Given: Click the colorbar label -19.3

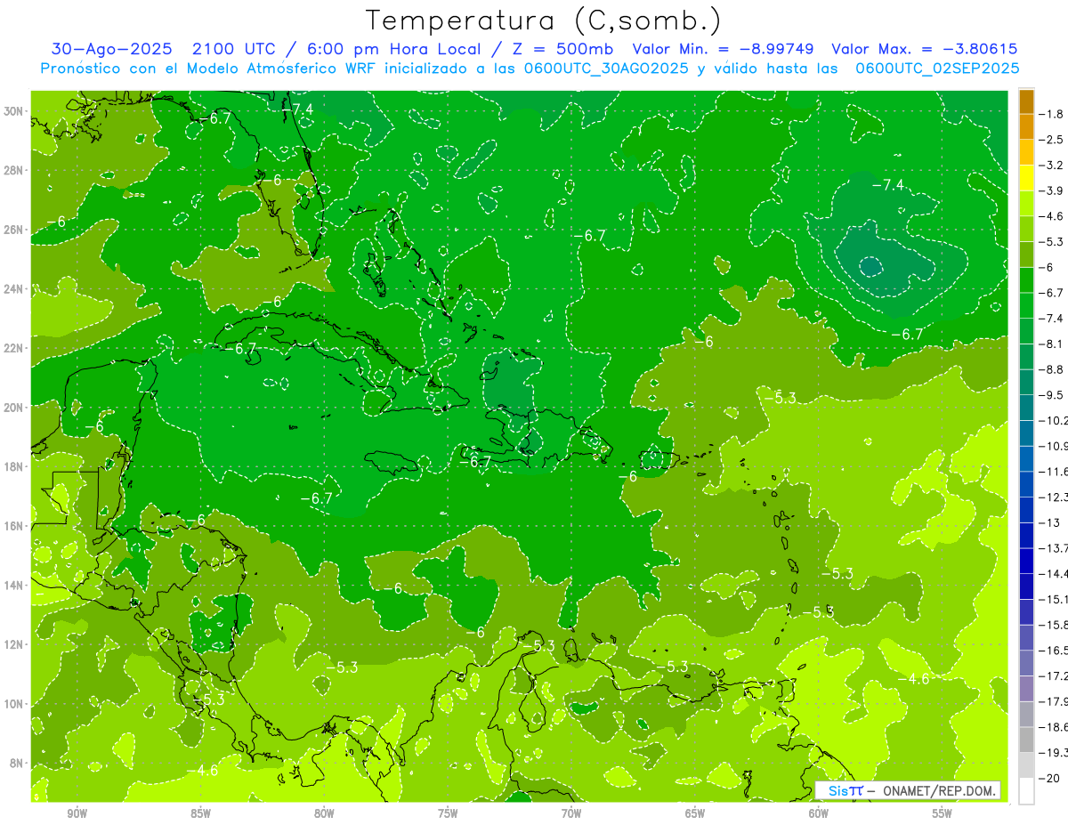Looking at the screenshot, I should [1054, 753].
